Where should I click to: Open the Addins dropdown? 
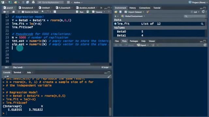78,2
